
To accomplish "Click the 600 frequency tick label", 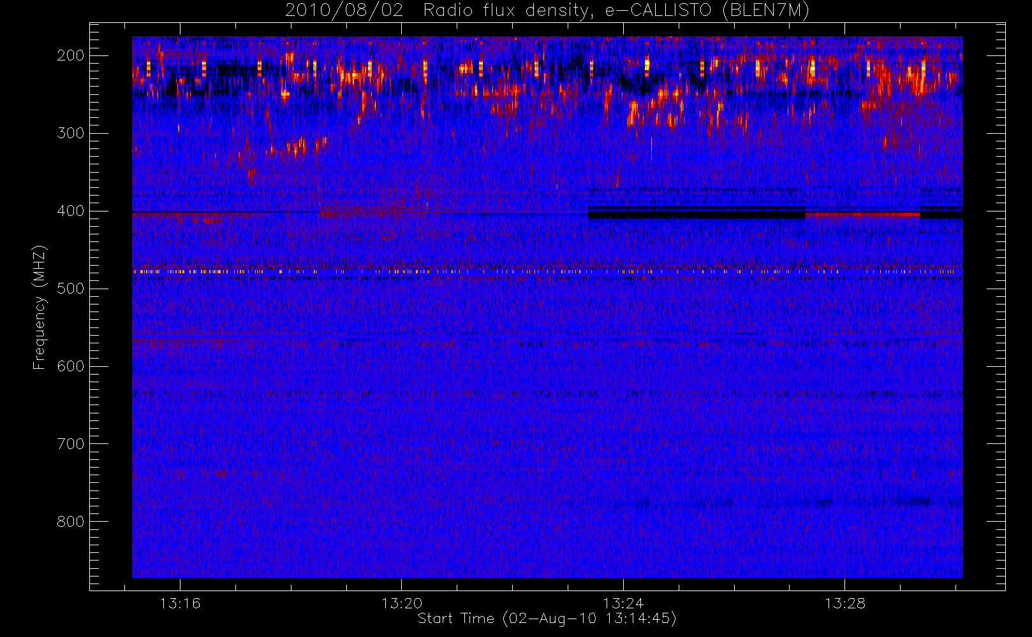I will [x=71, y=366].
